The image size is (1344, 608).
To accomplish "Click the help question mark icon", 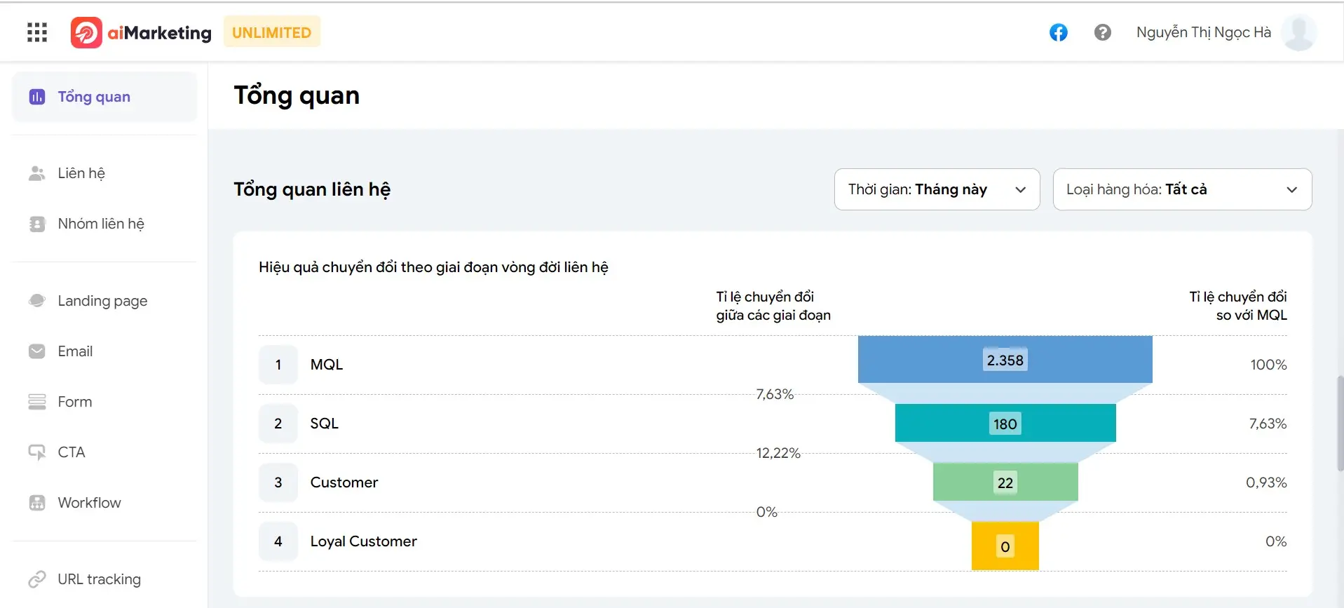I will pyautogui.click(x=1102, y=32).
